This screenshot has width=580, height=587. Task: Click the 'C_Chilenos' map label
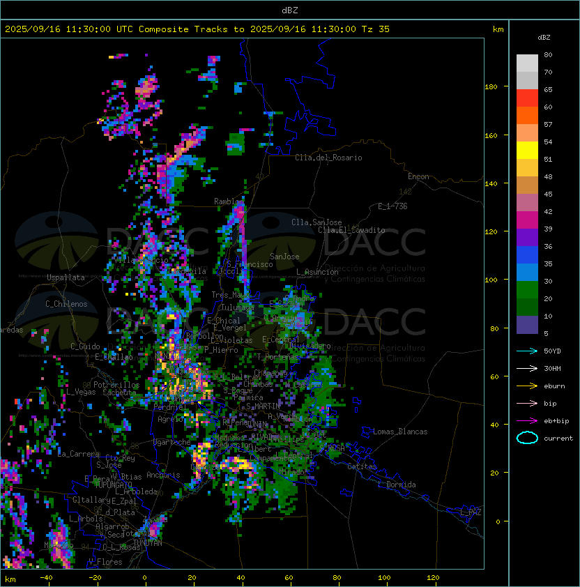point(66,304)
